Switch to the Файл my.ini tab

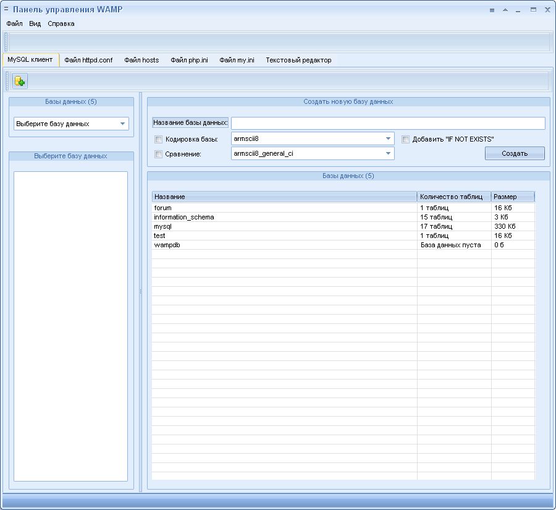237,60
